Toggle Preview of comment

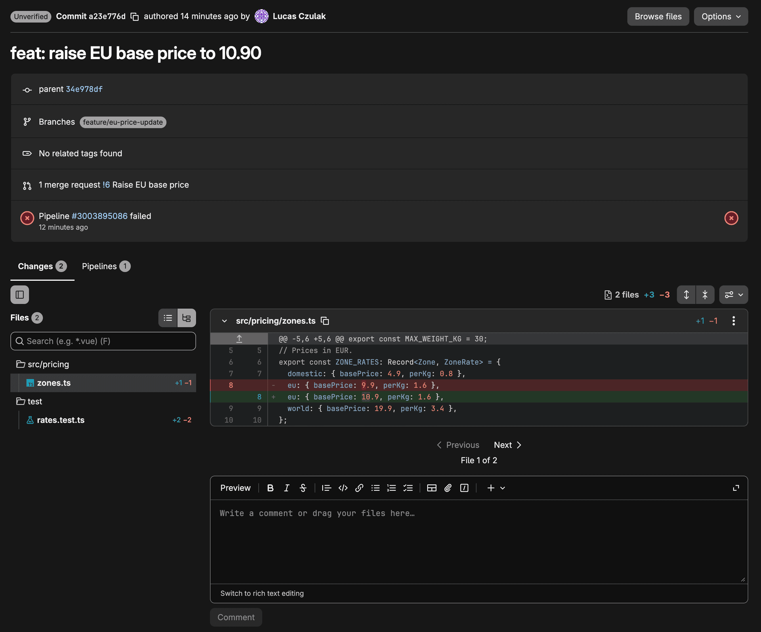point(235,488)
